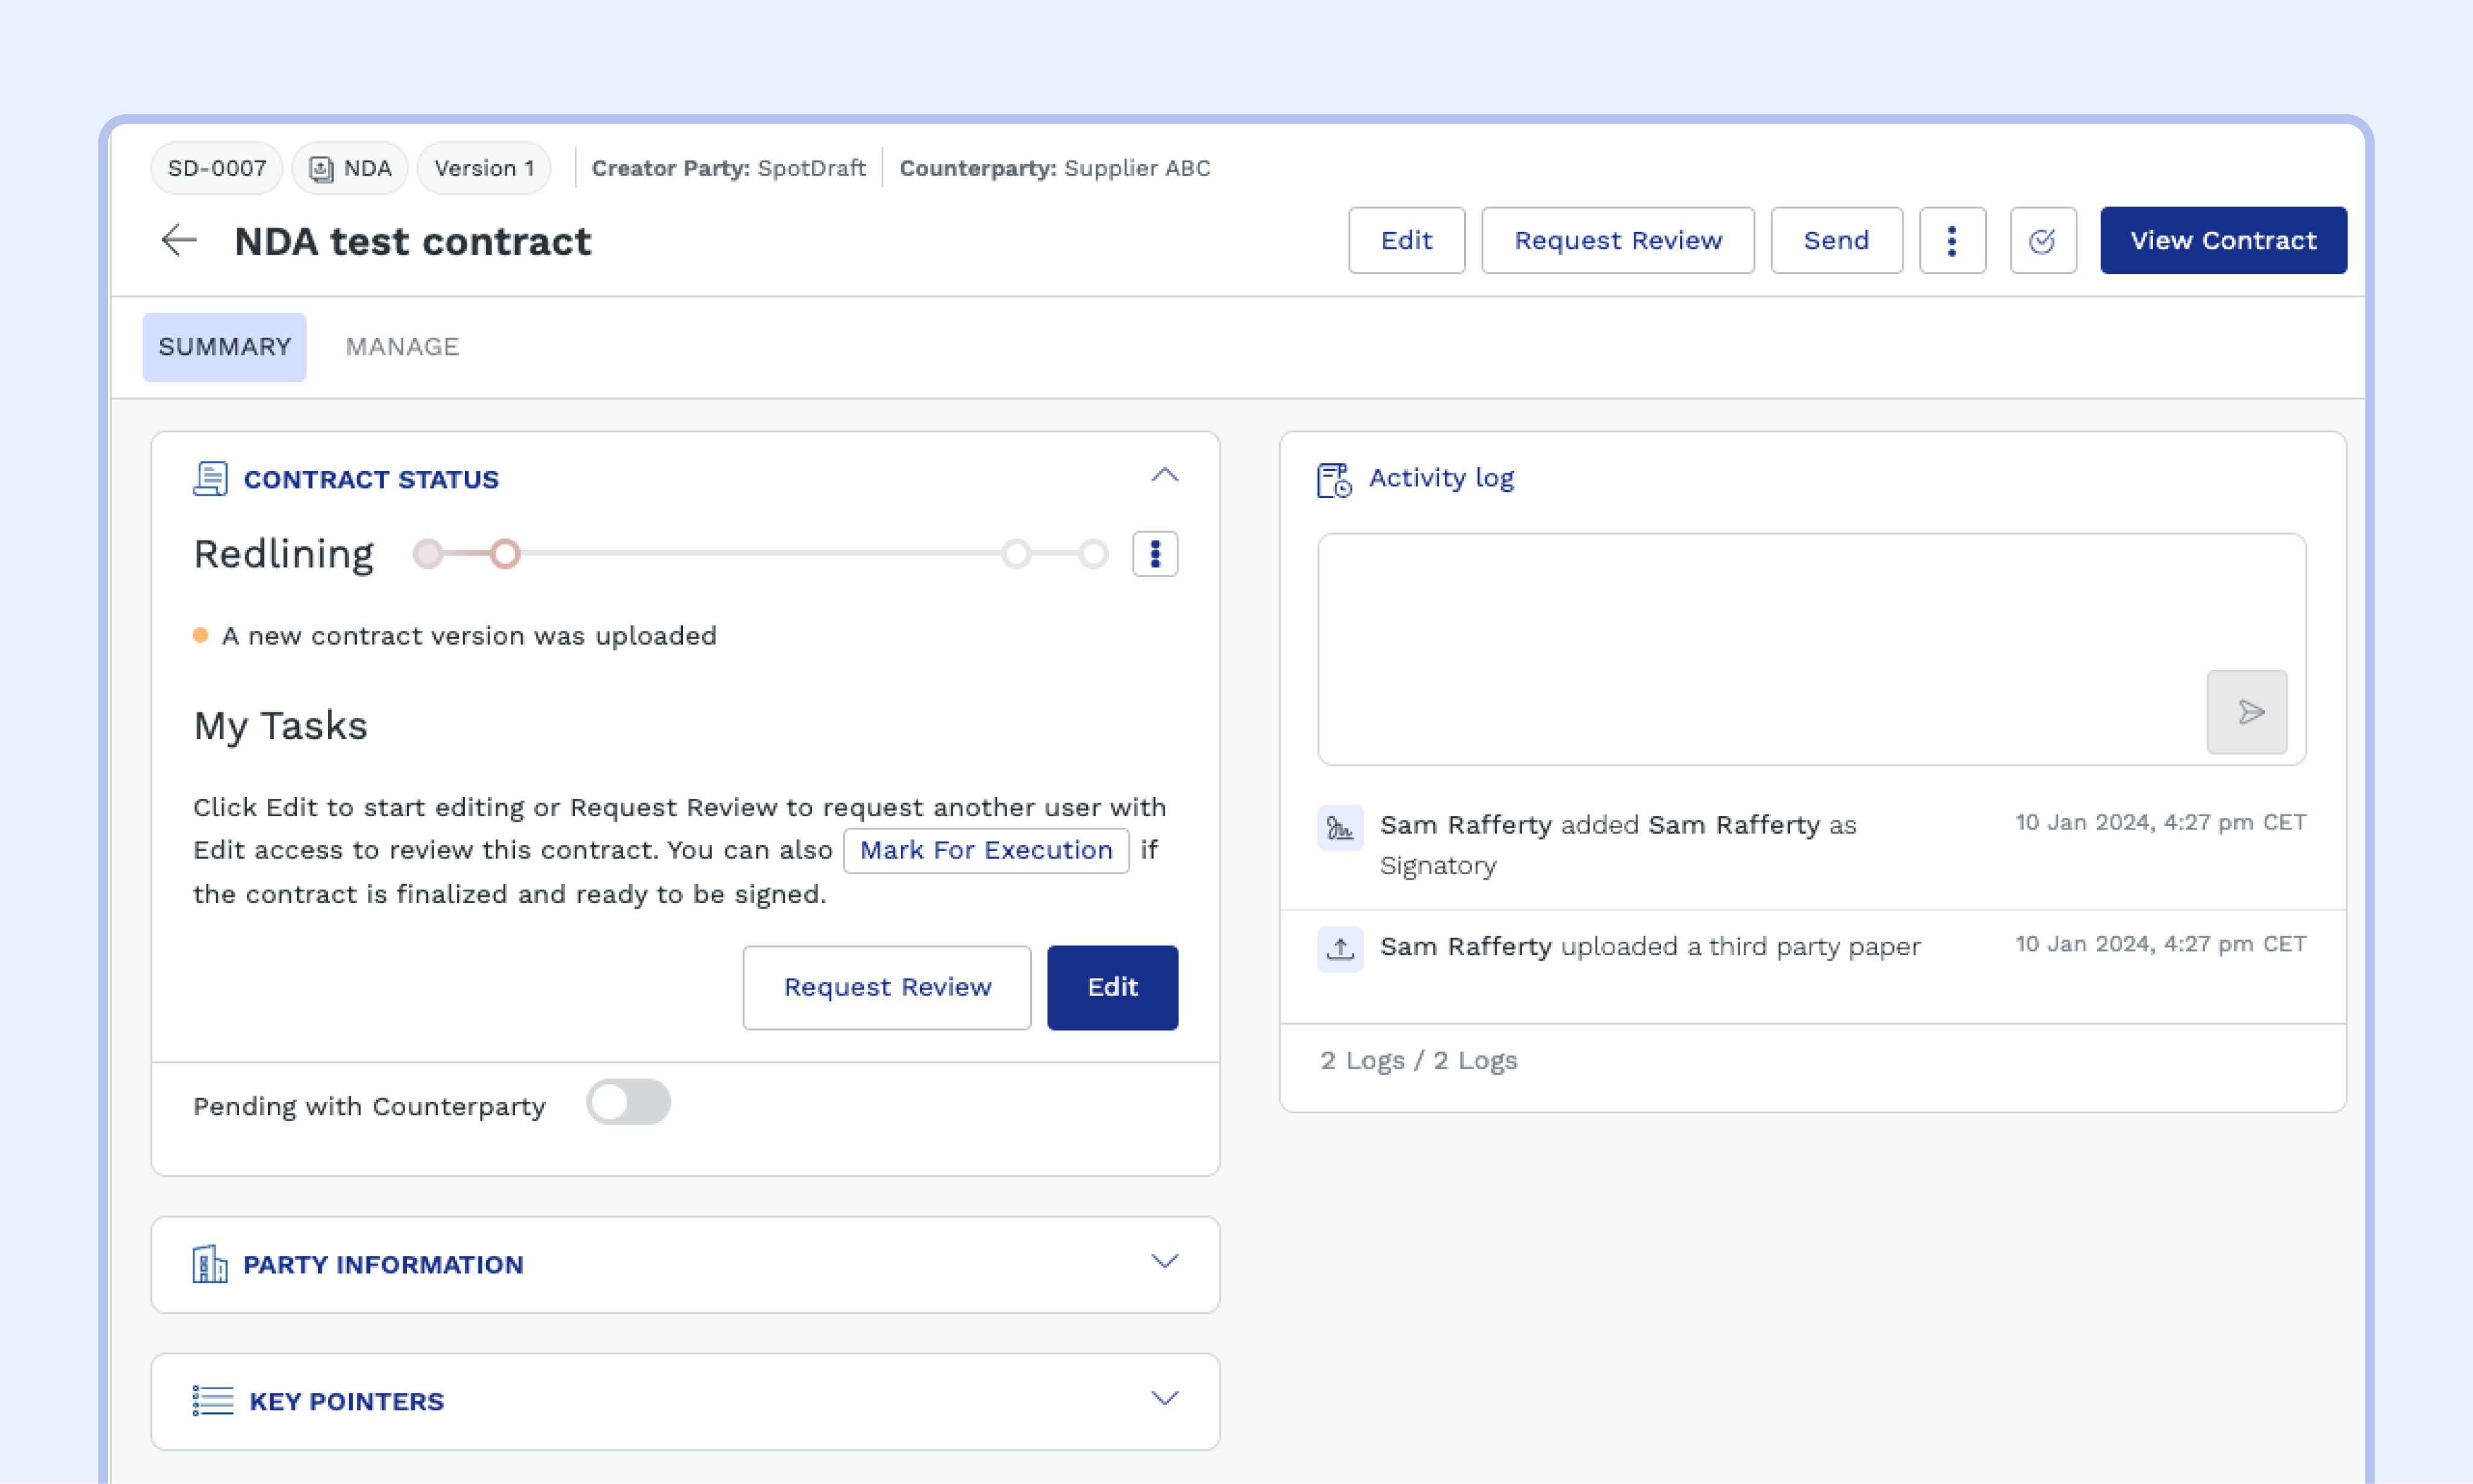Viewport: 2473px width, 1484px height.
Task: Expand the Key Pointers section
Action: (1164, 1399)
